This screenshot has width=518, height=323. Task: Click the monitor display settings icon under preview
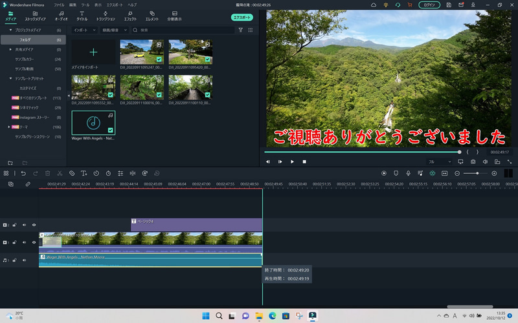(460, 162)
